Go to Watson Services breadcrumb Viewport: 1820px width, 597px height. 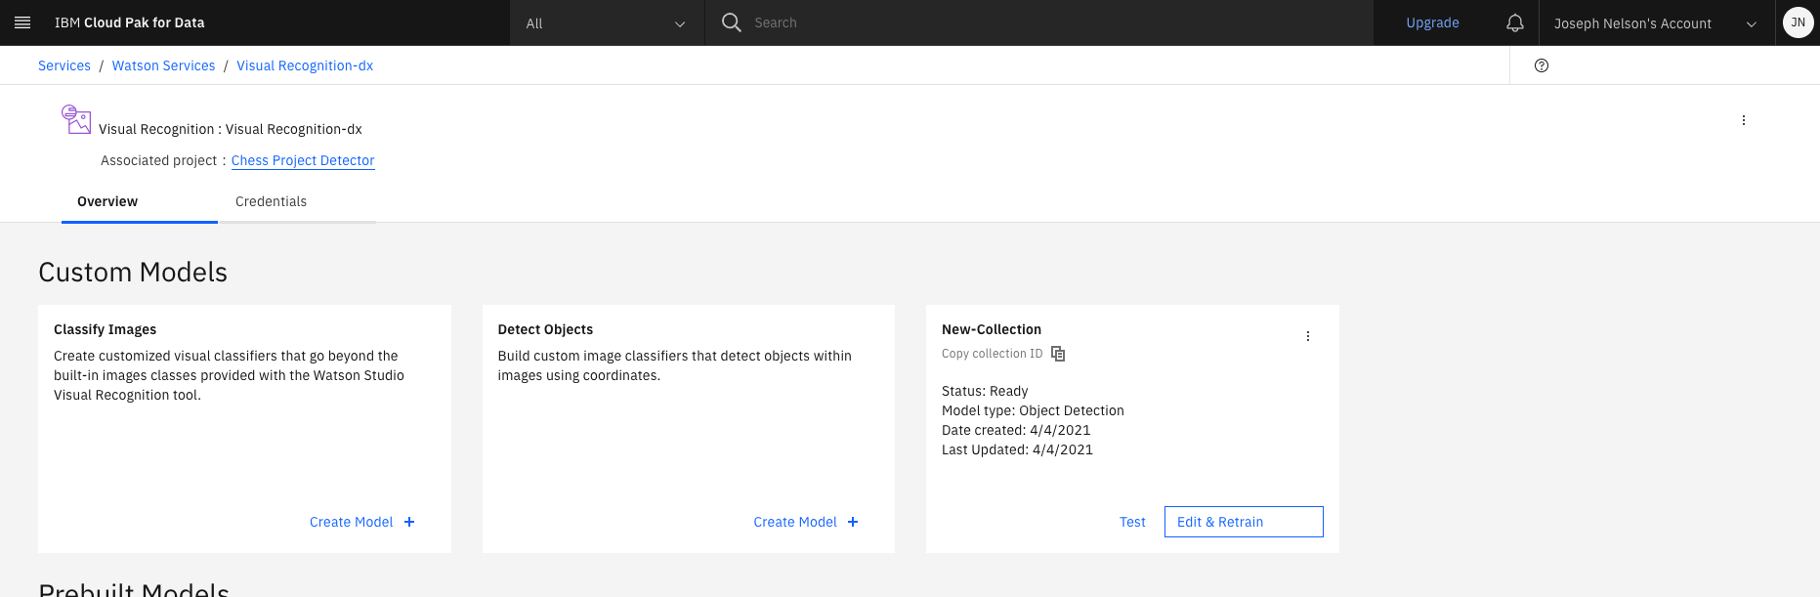(163, 65)
